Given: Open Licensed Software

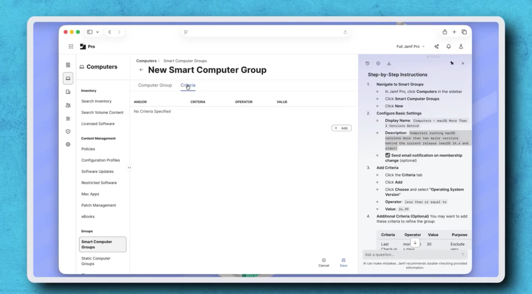Looking at the screenshot, I should (x=98, y=124).
